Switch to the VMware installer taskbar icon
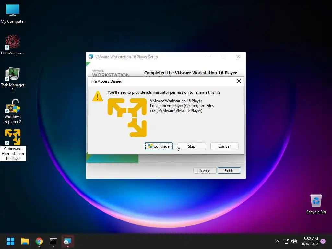This screenshot has width=332, height=249. 67,241
